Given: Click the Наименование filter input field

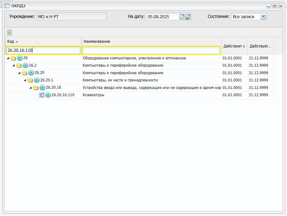Looking at the screenshot, I should (x=151, y=50).
